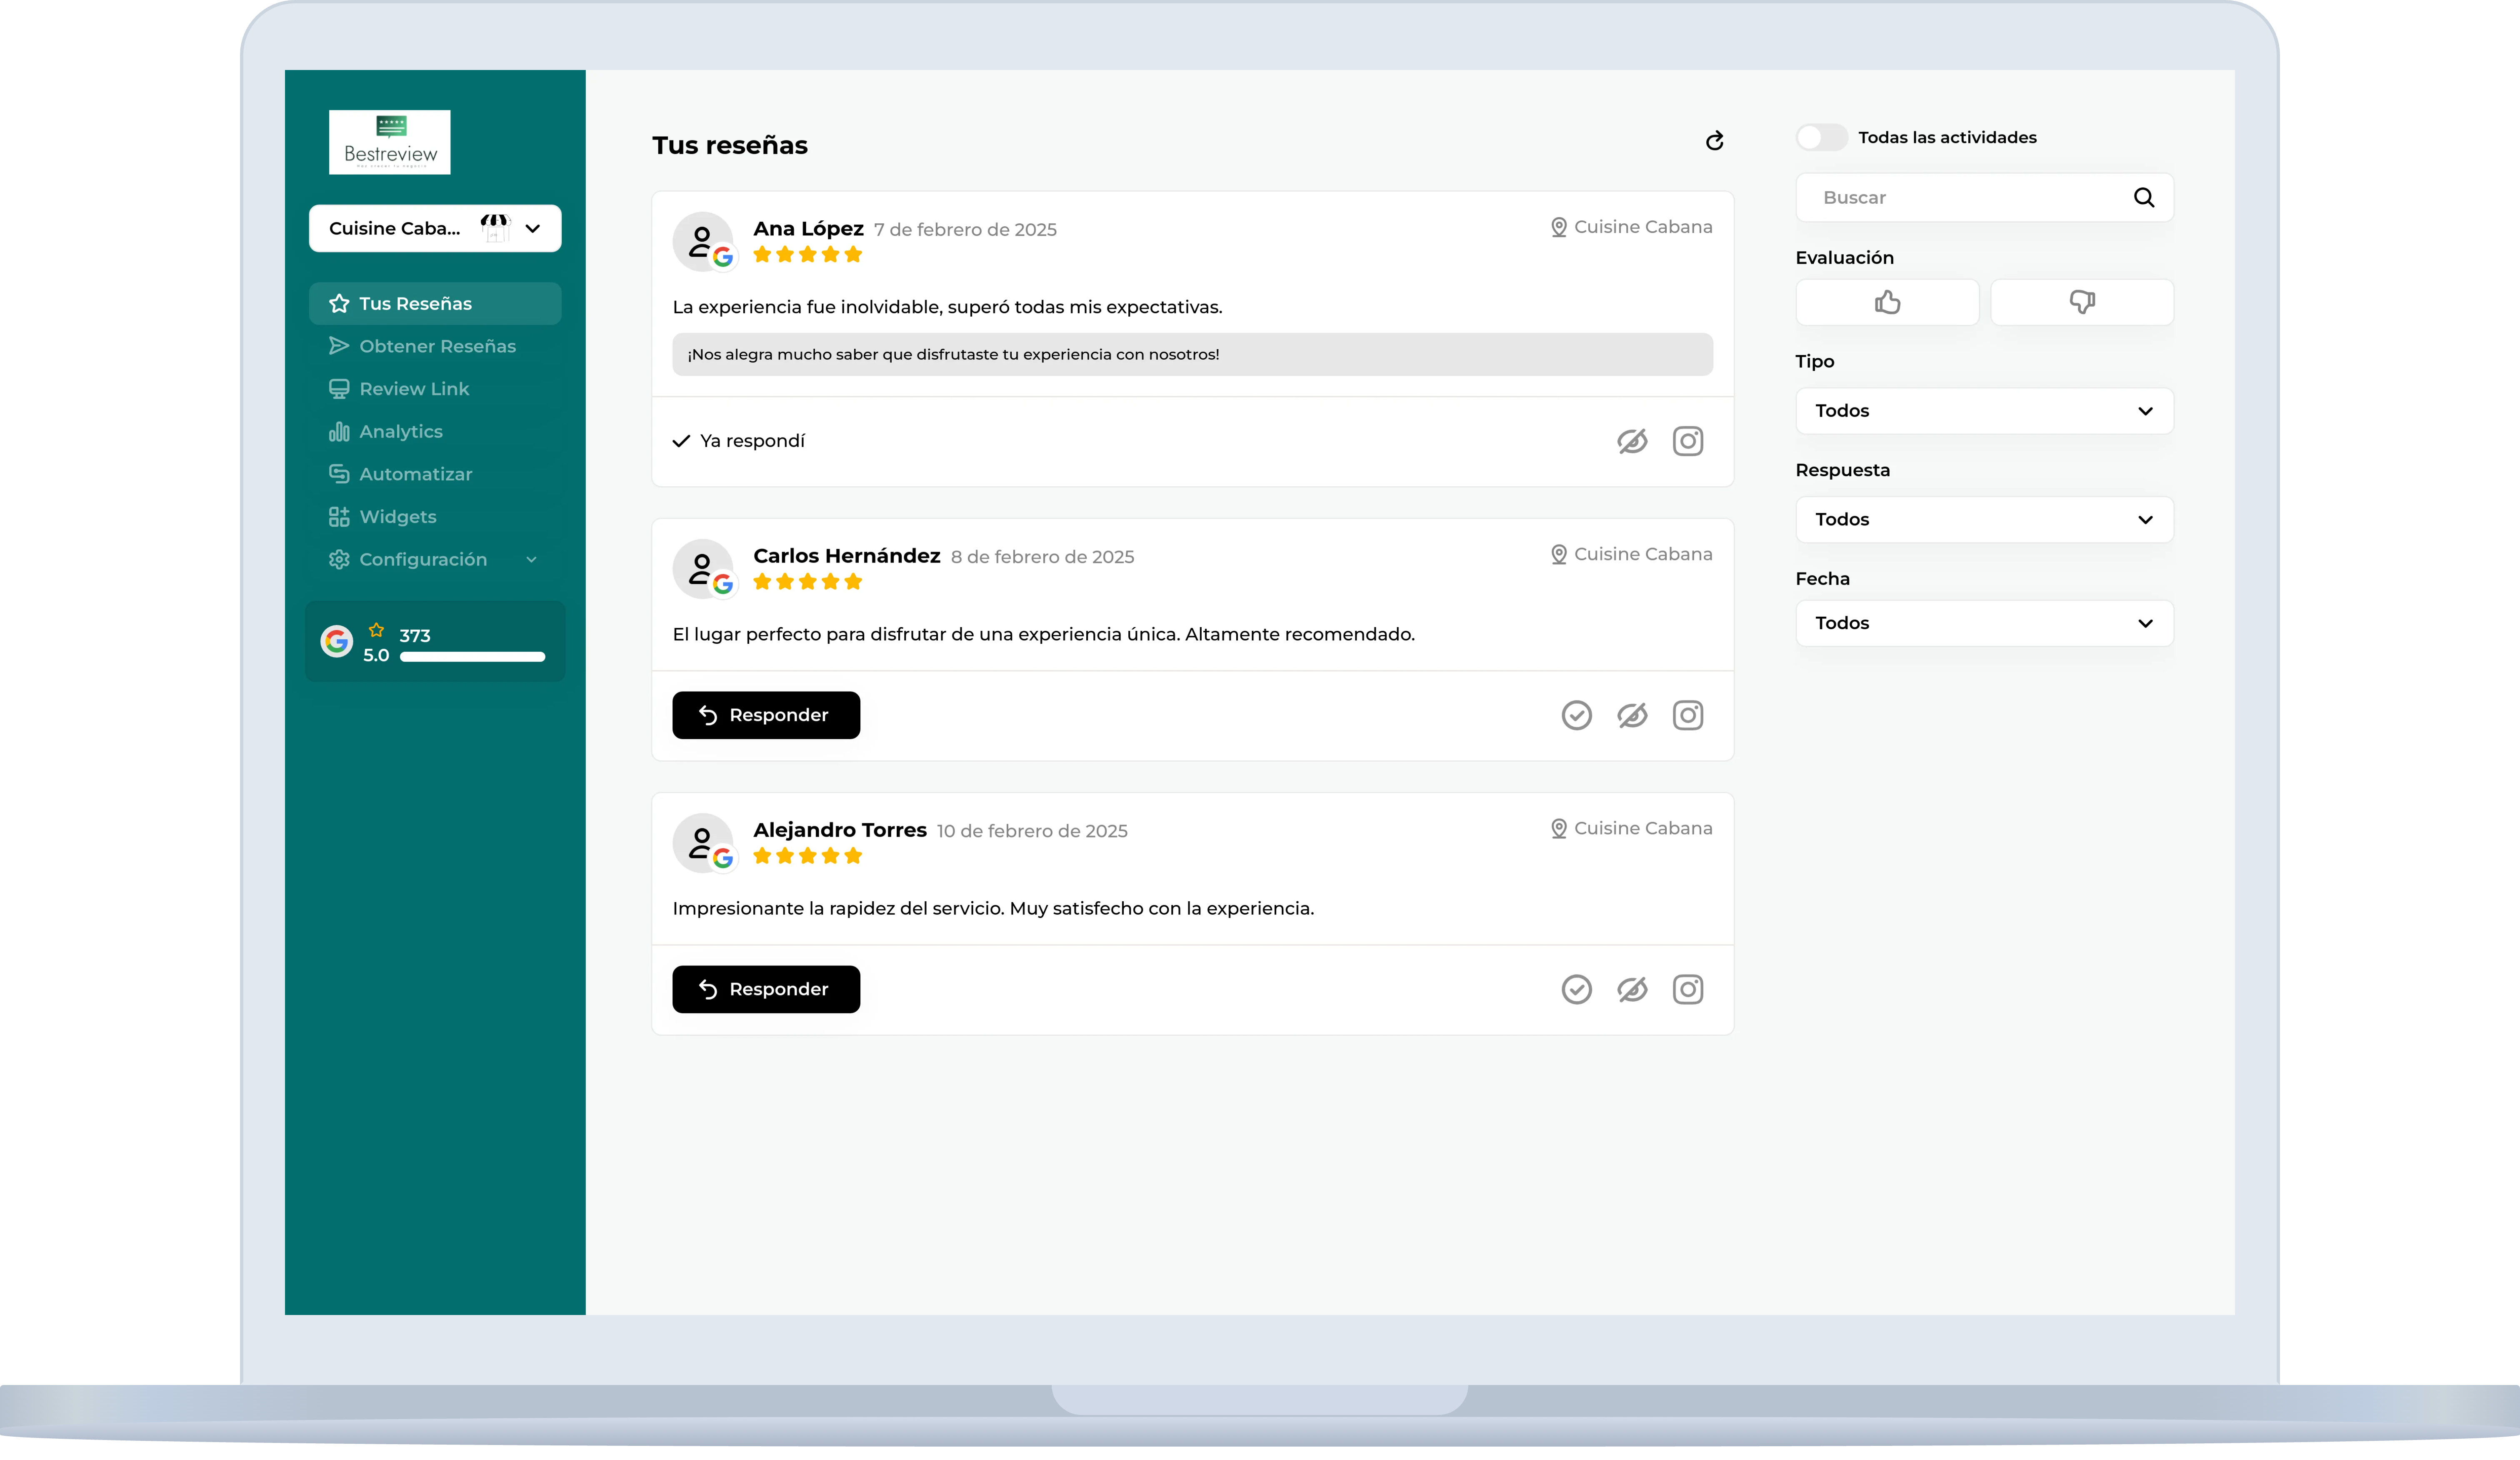The width and height of the screenshot is (2520, 1460).
Task: Hide Carlos Hernández's review
Action: tap(1632, 715)
